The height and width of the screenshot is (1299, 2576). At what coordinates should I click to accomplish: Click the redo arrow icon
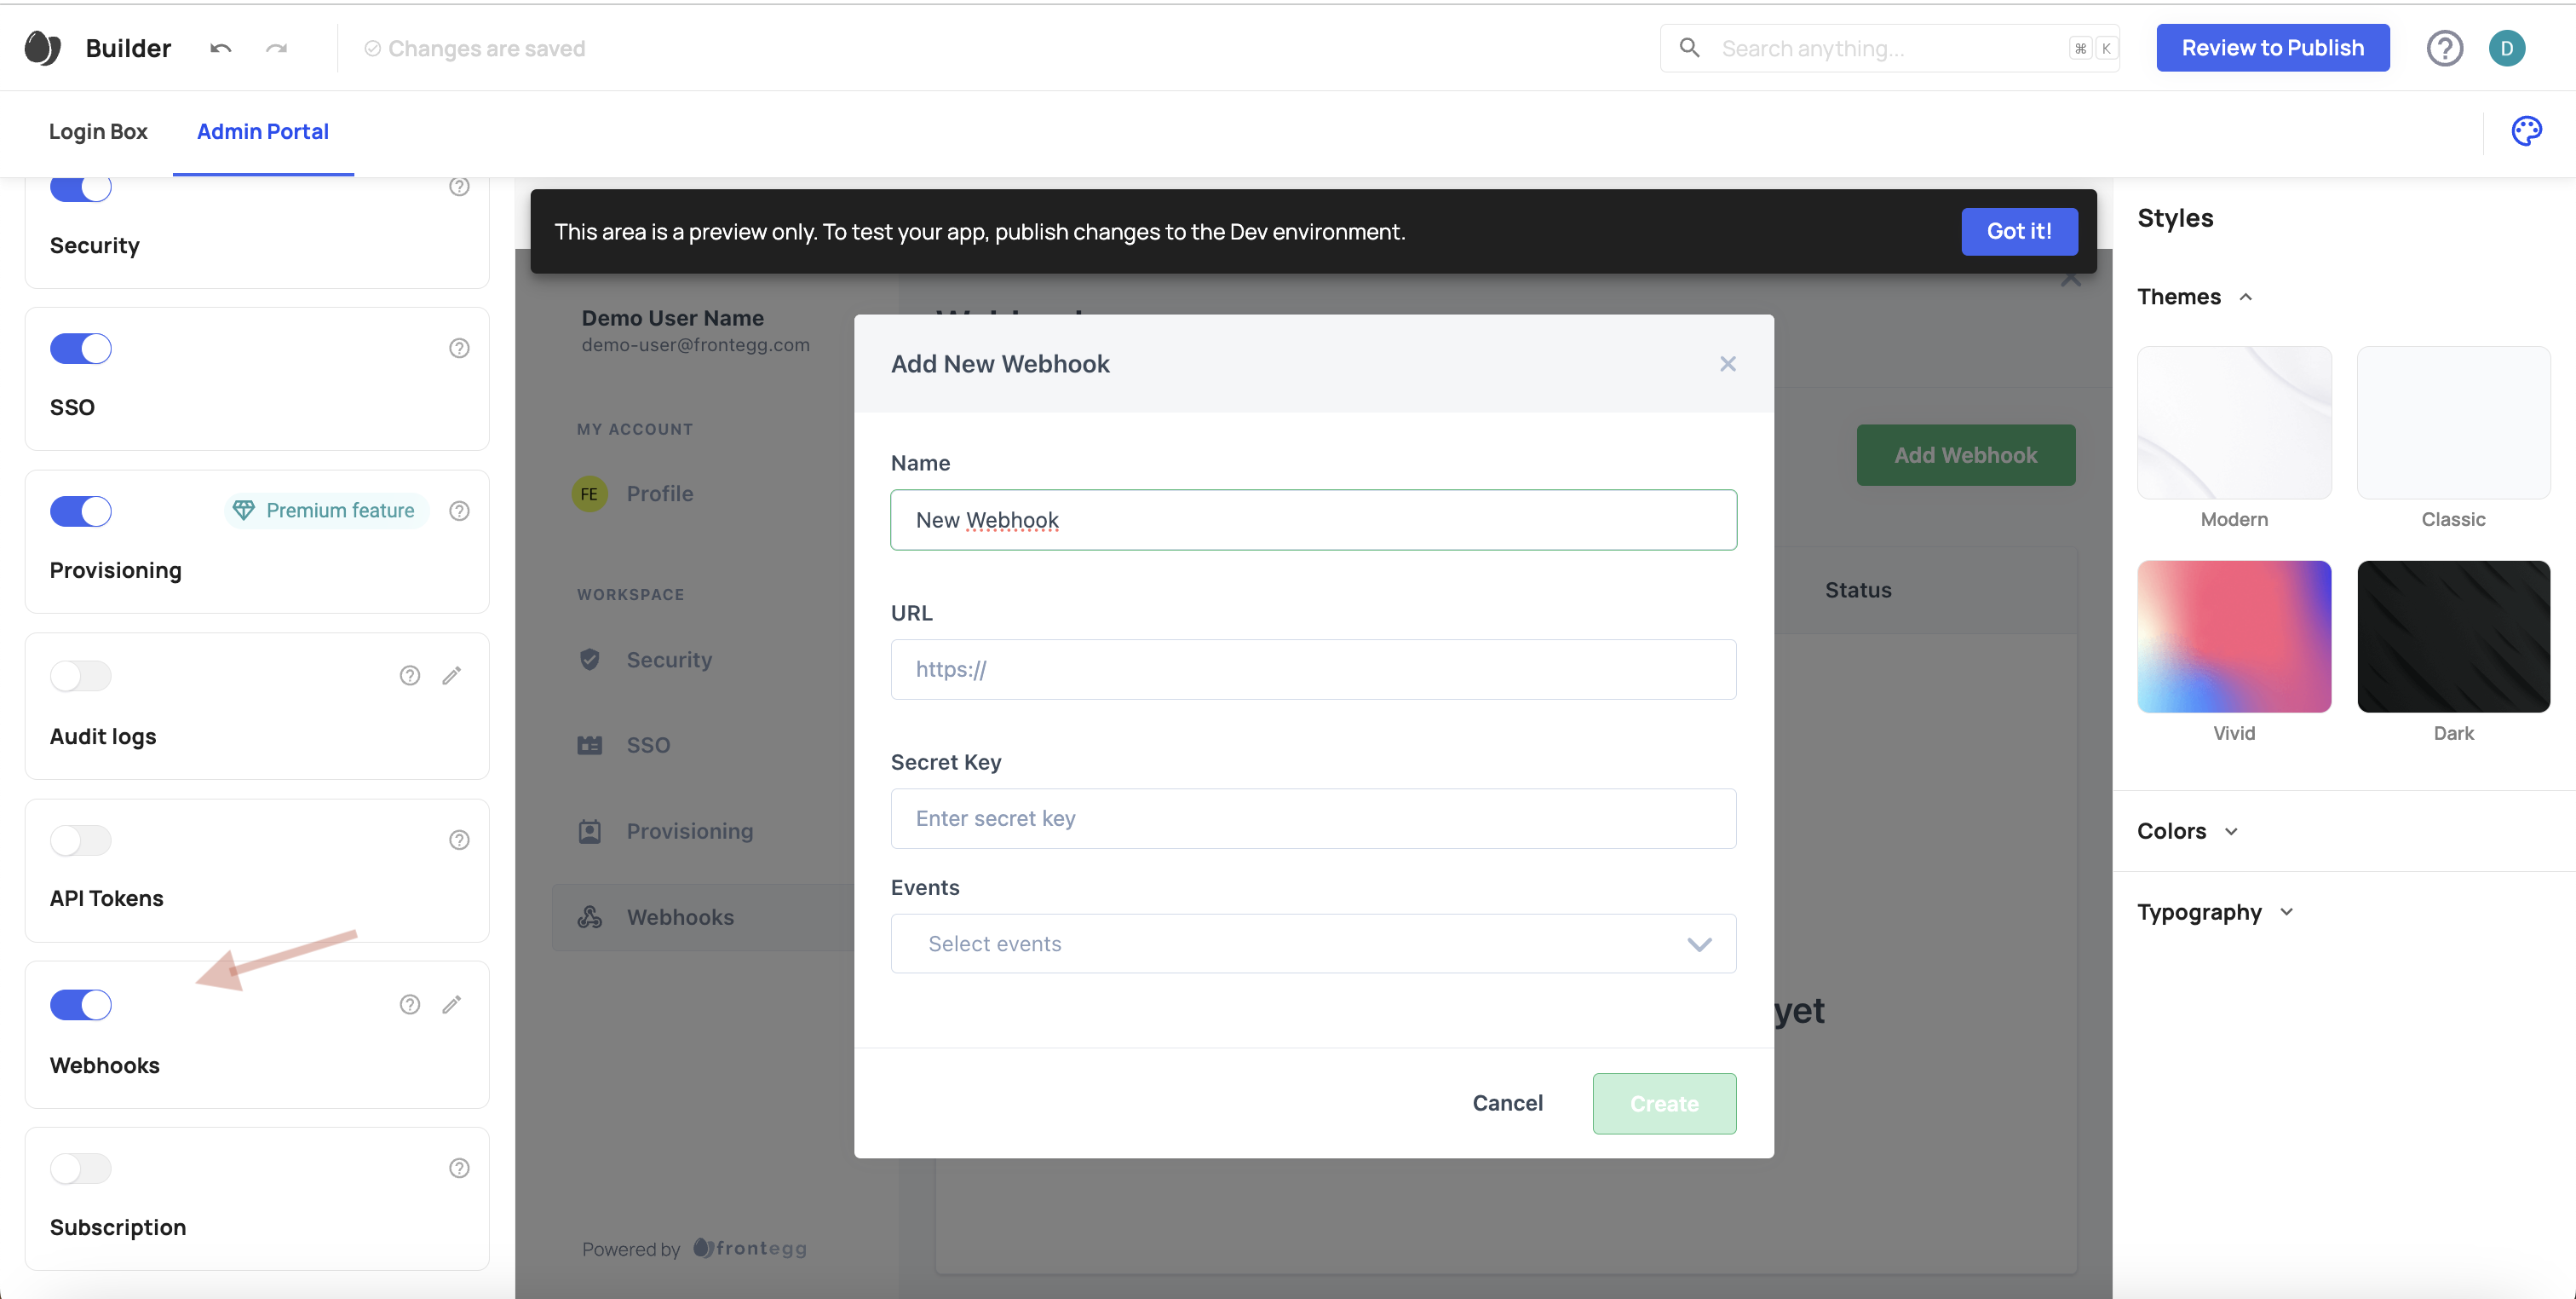(x=277, y=48)
